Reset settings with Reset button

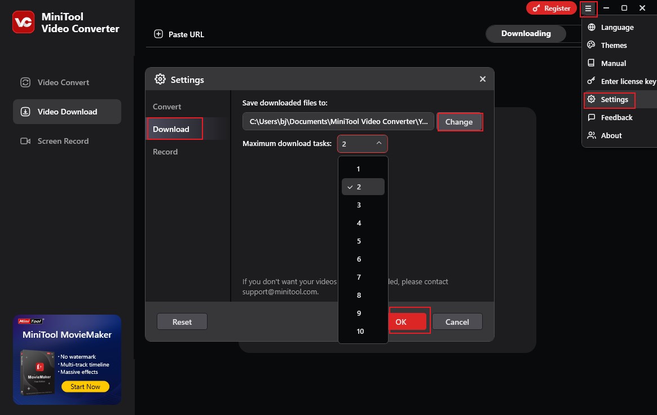(182, 321)
